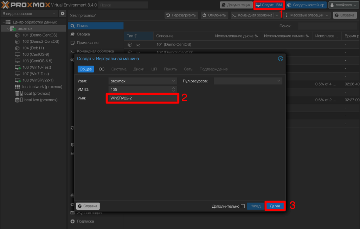This screenshot has width=360, height=229.
Task: Open the Узел dropdown in the dialog
Action: pos(143,81)
